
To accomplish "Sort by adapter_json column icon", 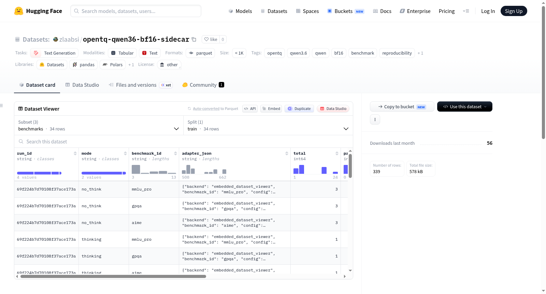I will [287, 153].
